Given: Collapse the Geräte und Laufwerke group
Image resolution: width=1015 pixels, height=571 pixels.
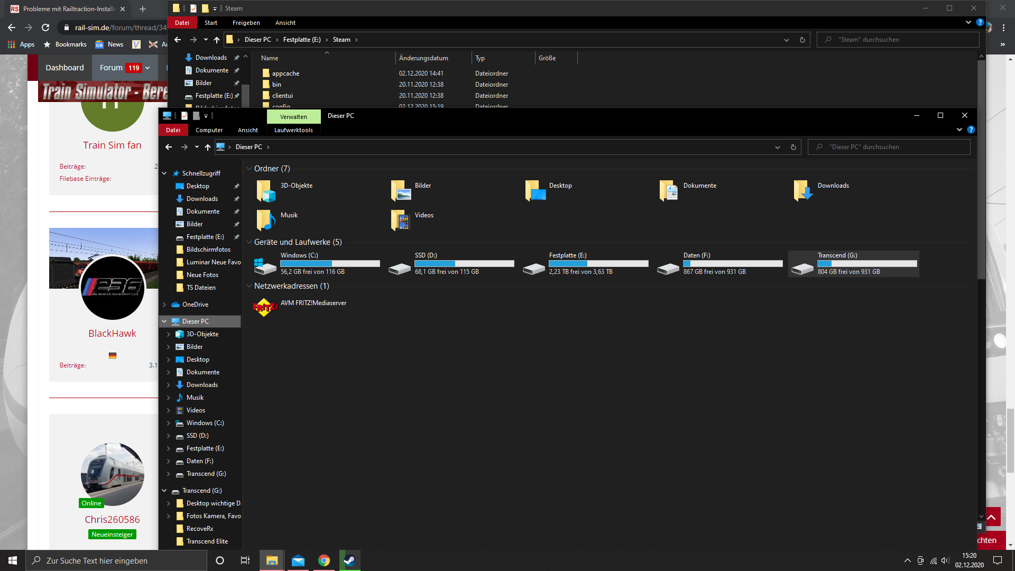Looking at the screenshot, I should (x=249, y=242).
